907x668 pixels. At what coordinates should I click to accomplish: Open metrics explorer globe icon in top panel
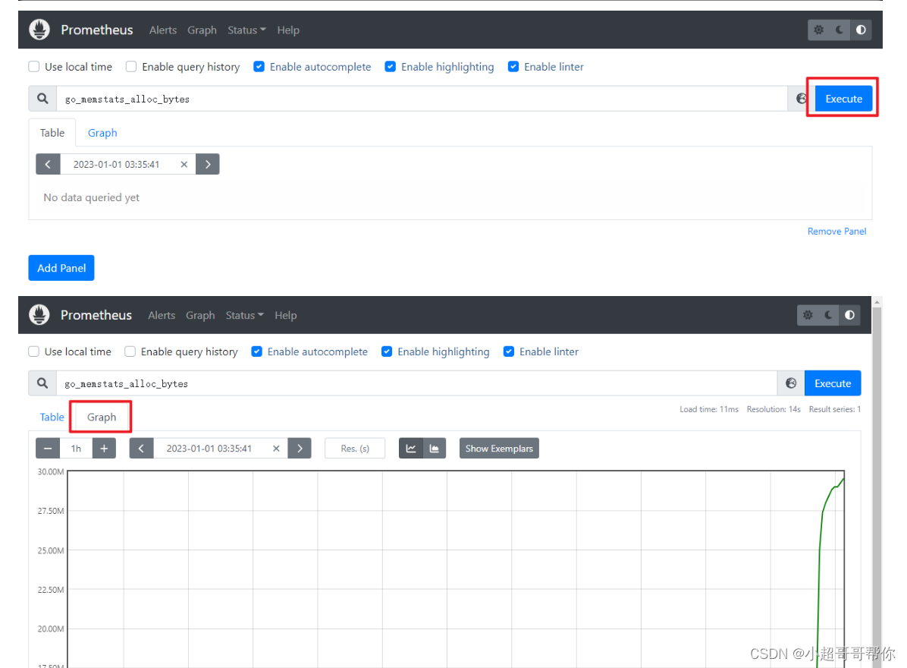click(801, 99)
